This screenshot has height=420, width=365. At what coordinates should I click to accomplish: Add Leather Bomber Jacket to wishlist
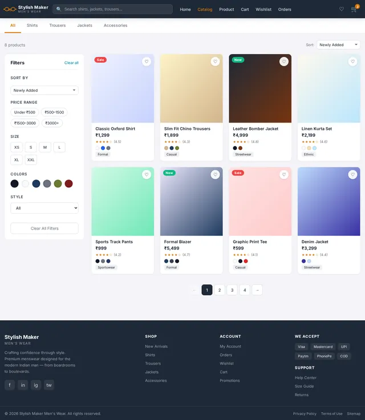click(284, 62)
